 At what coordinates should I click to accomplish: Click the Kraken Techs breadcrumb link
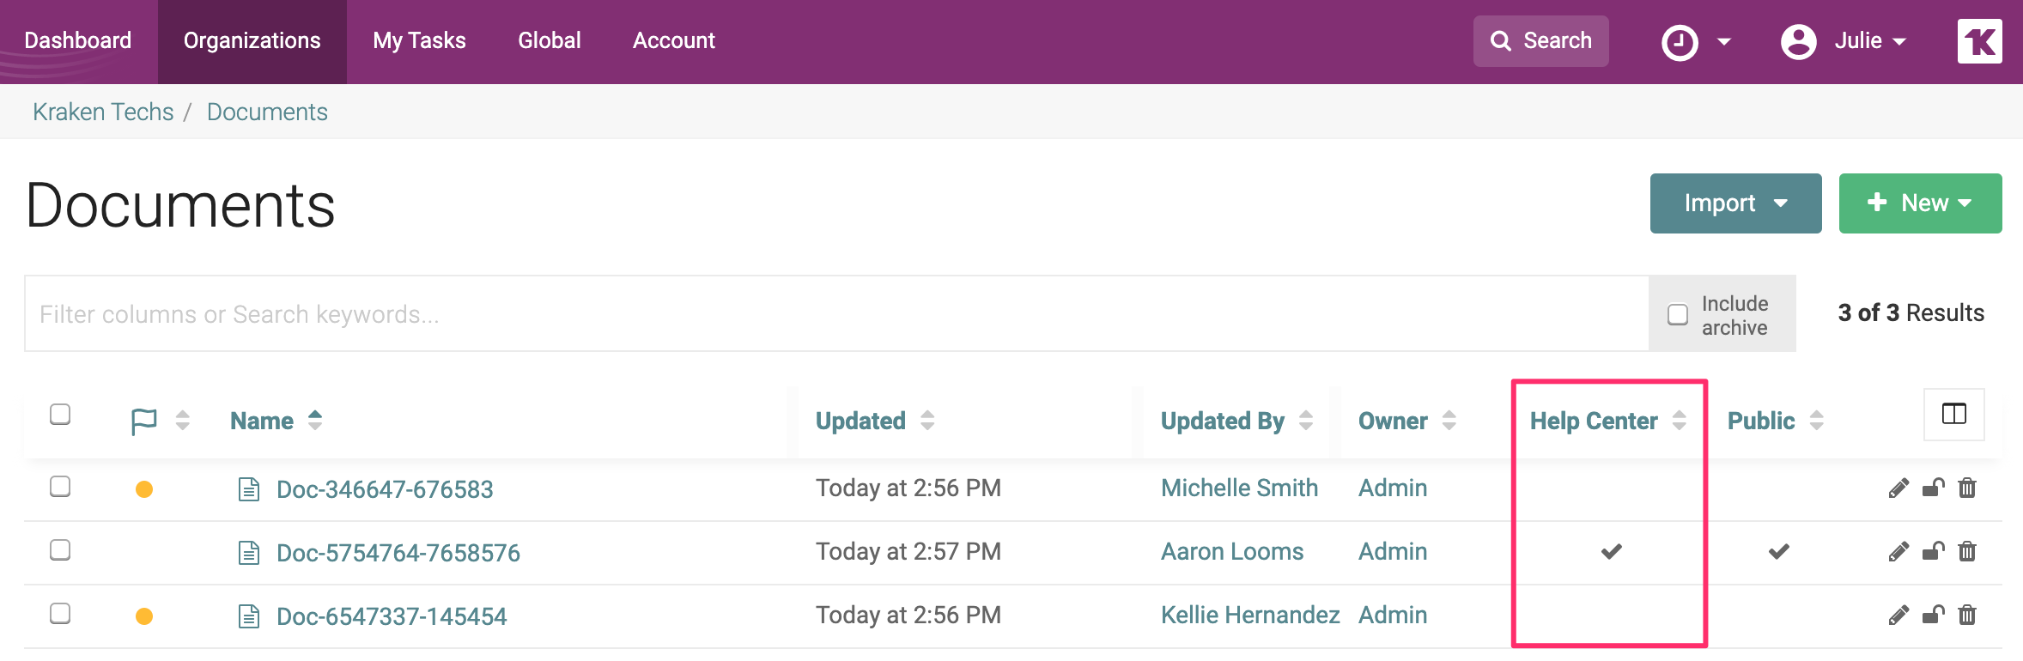pyautogui.click(x=103, y=112)
